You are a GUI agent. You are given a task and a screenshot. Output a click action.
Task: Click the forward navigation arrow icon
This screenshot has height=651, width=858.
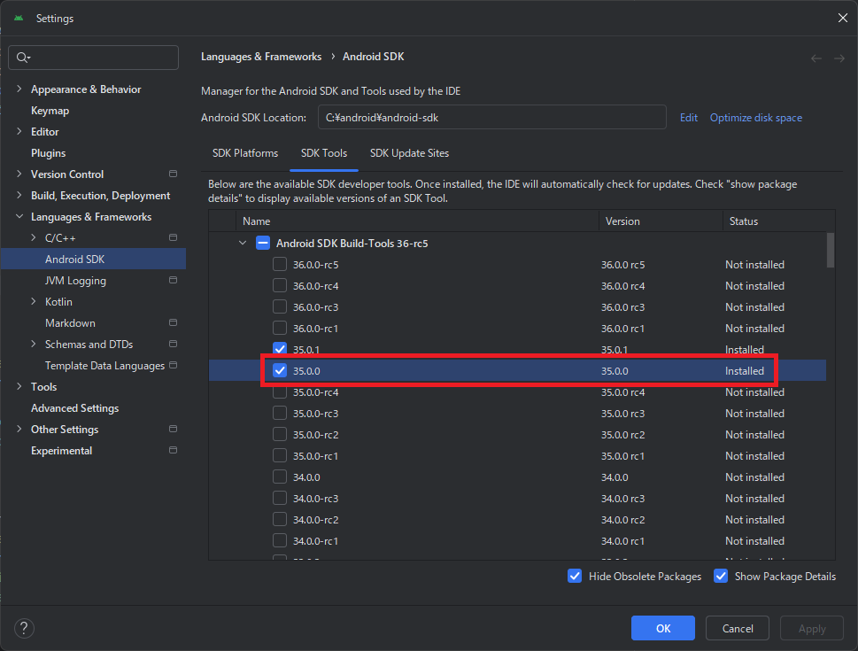tap(839, 58)
